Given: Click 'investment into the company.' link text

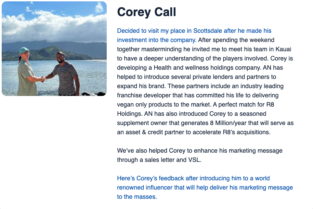Looking at the screenshot, I should pos(157,40).
